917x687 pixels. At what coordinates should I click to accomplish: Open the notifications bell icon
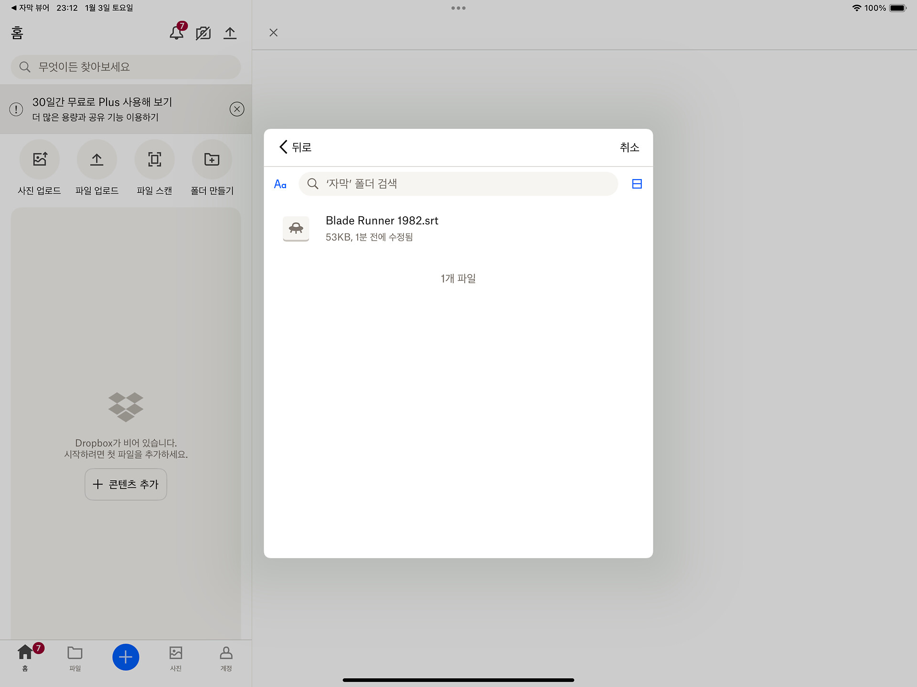click(176, 33)
